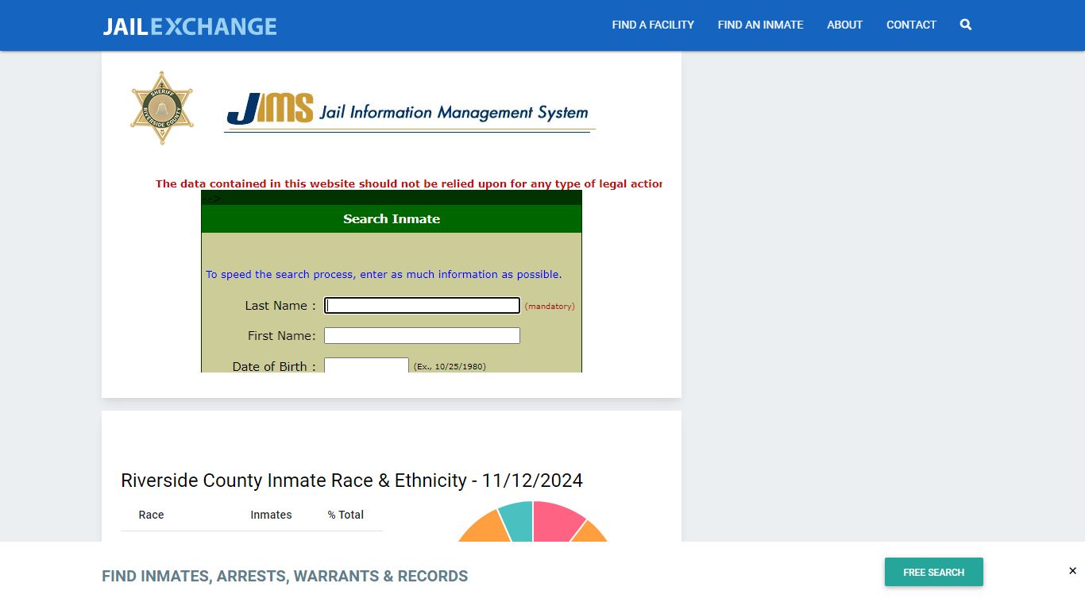This screenshot has height=610, width=1085.
Task: Go to the Contact page
Action: (x=911, y=25)
